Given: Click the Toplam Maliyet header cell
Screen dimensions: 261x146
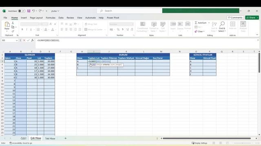Looking at the screenshot, I should (x=126, y=58).
